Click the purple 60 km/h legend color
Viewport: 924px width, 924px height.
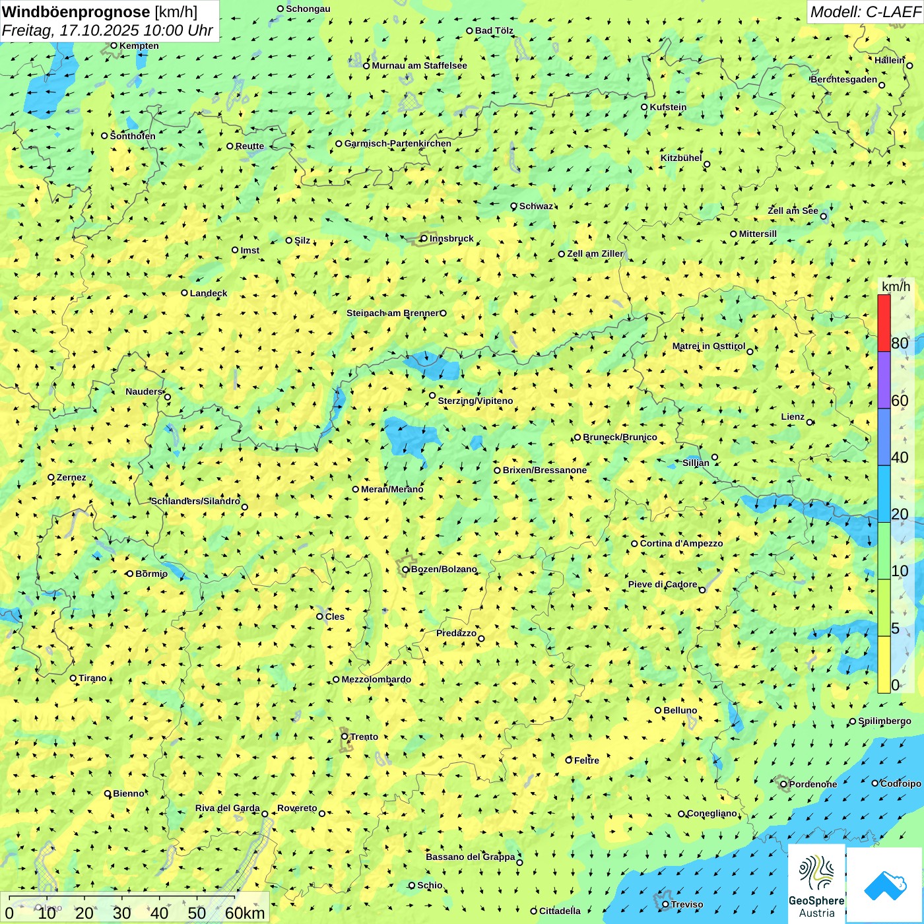[884, 380]
